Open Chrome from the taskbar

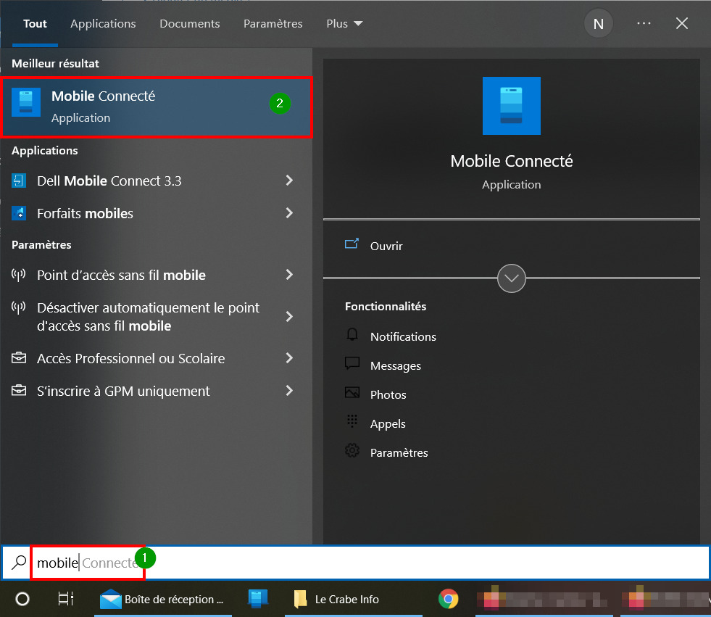[448, 599]
